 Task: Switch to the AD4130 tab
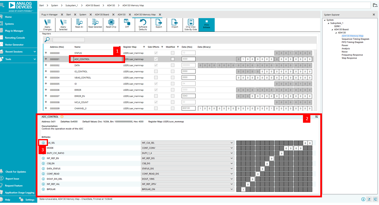point(121,15)
